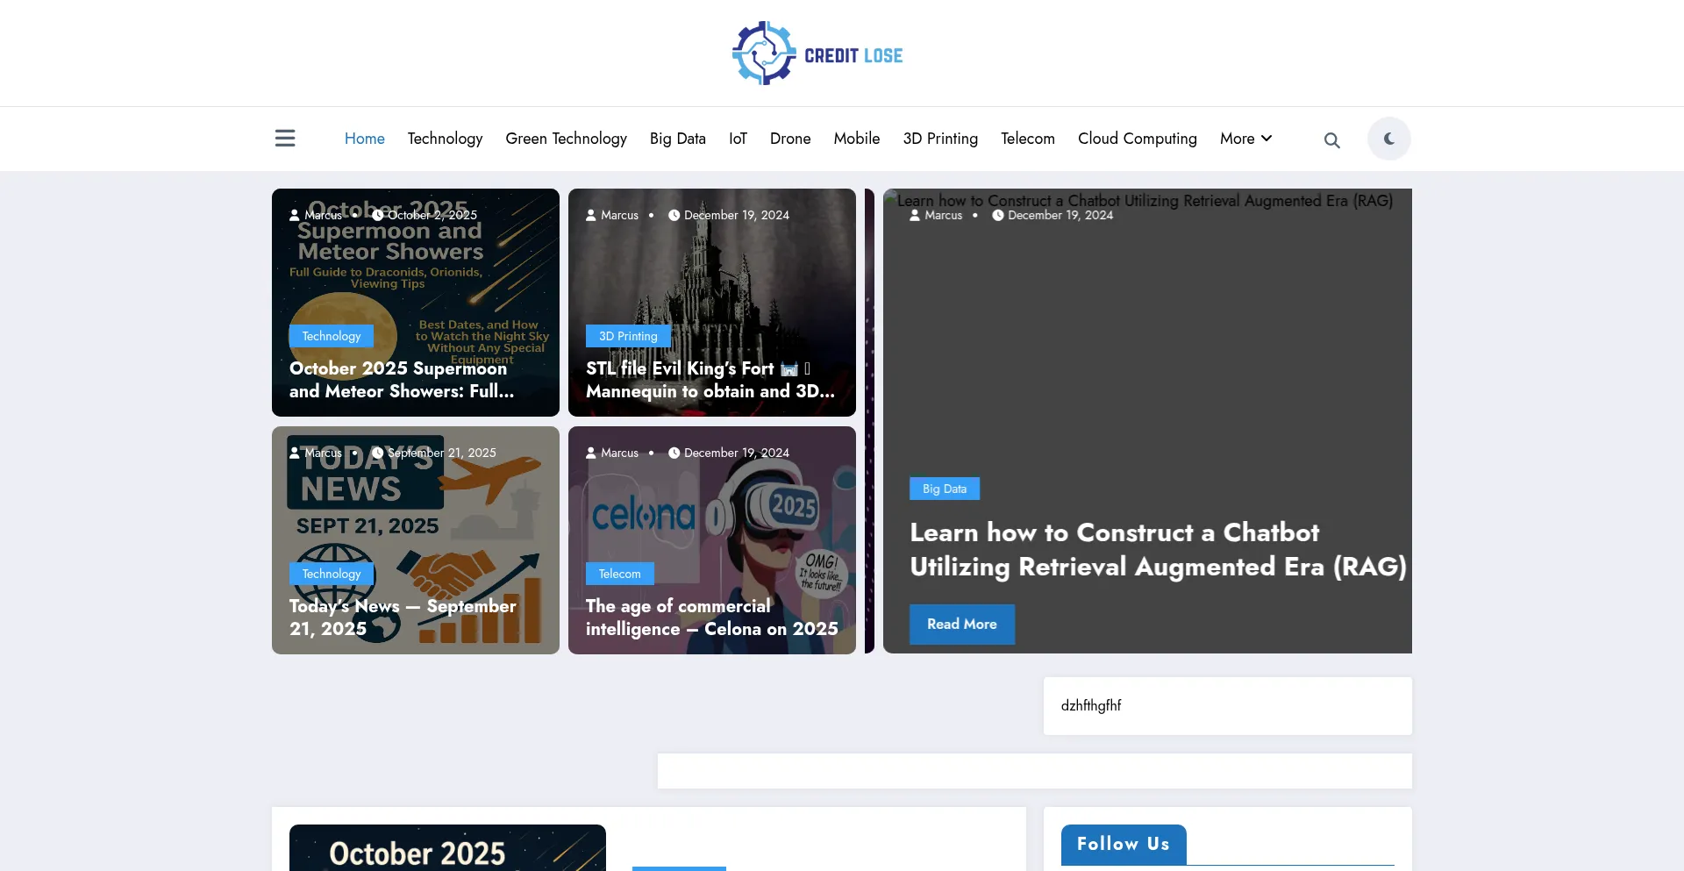Select Big Data in the navigation bar
The height and width of the screenshot is (871, 1684).
[678, 139]
